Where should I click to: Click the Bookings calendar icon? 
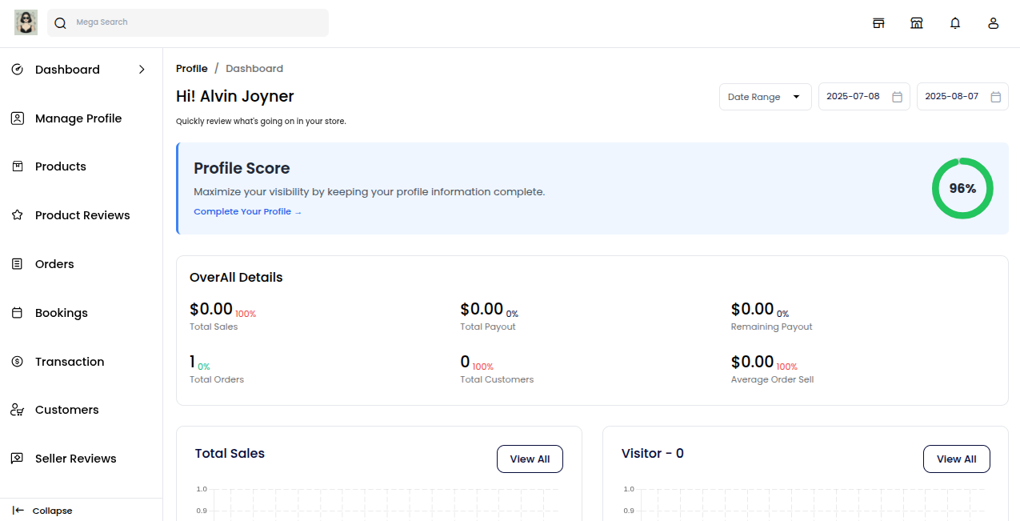(x=18, y=312)
